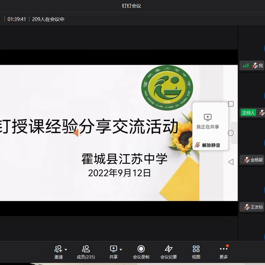Open the 邀请 invite participants icon
265x265 pixels.
click(59, 249)
